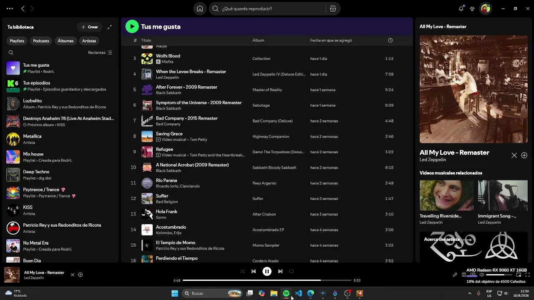
Task: Sort by Fecha en que se agregó column
Action: click(x=331, y=40)
